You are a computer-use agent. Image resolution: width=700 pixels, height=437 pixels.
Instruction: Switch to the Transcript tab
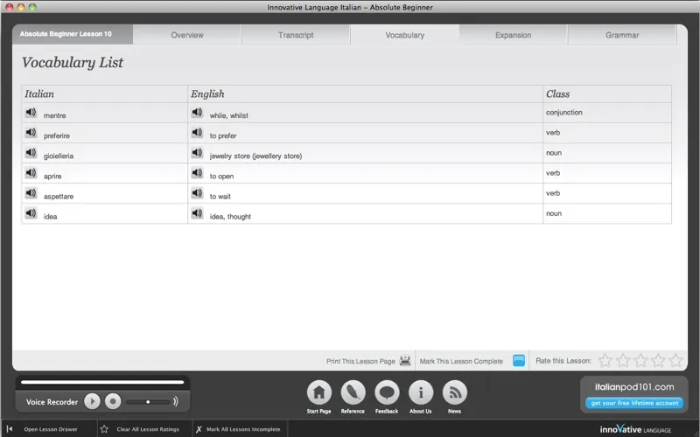click(x=296, y=35)
